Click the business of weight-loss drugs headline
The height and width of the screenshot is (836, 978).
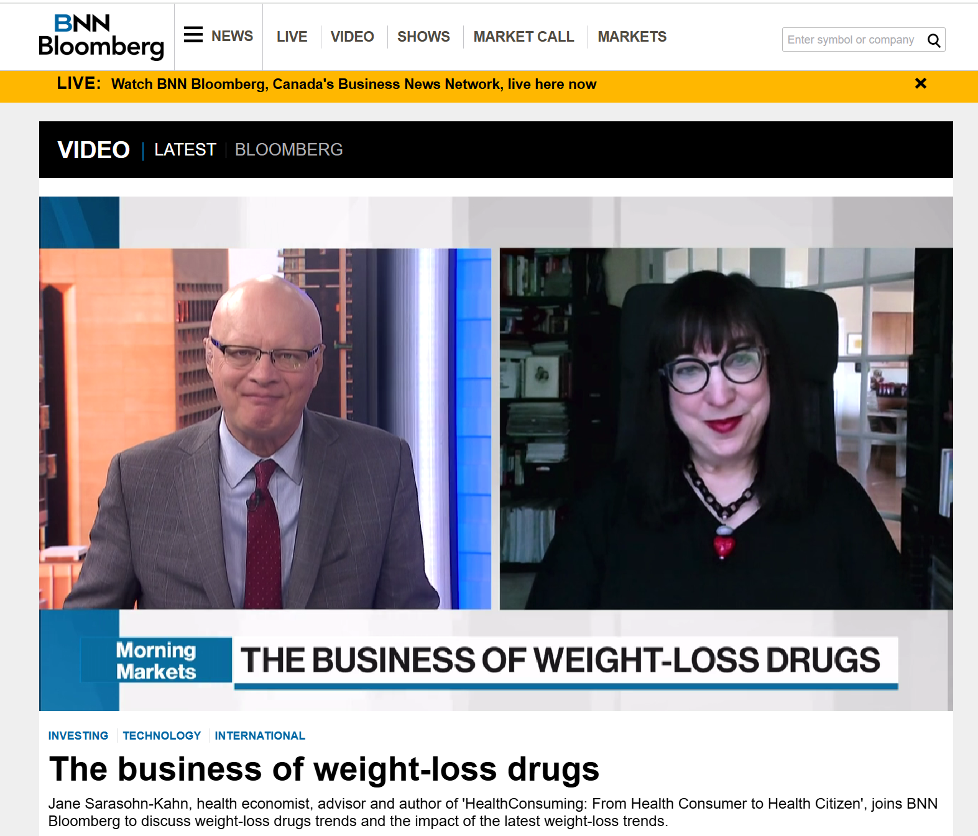[324, 769]
